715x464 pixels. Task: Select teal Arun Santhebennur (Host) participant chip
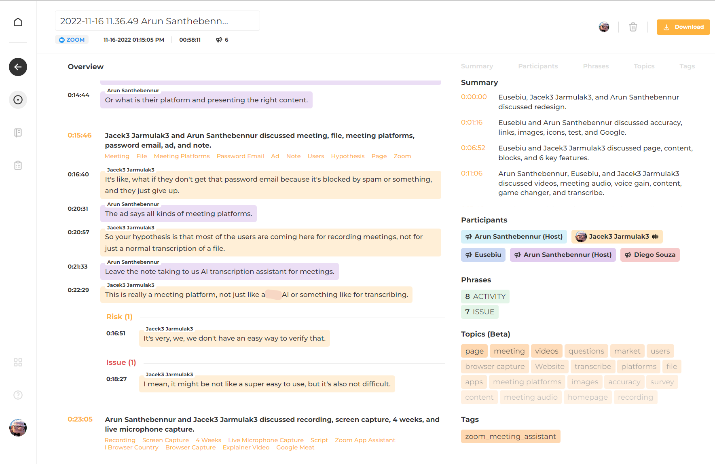coord(514,236)
